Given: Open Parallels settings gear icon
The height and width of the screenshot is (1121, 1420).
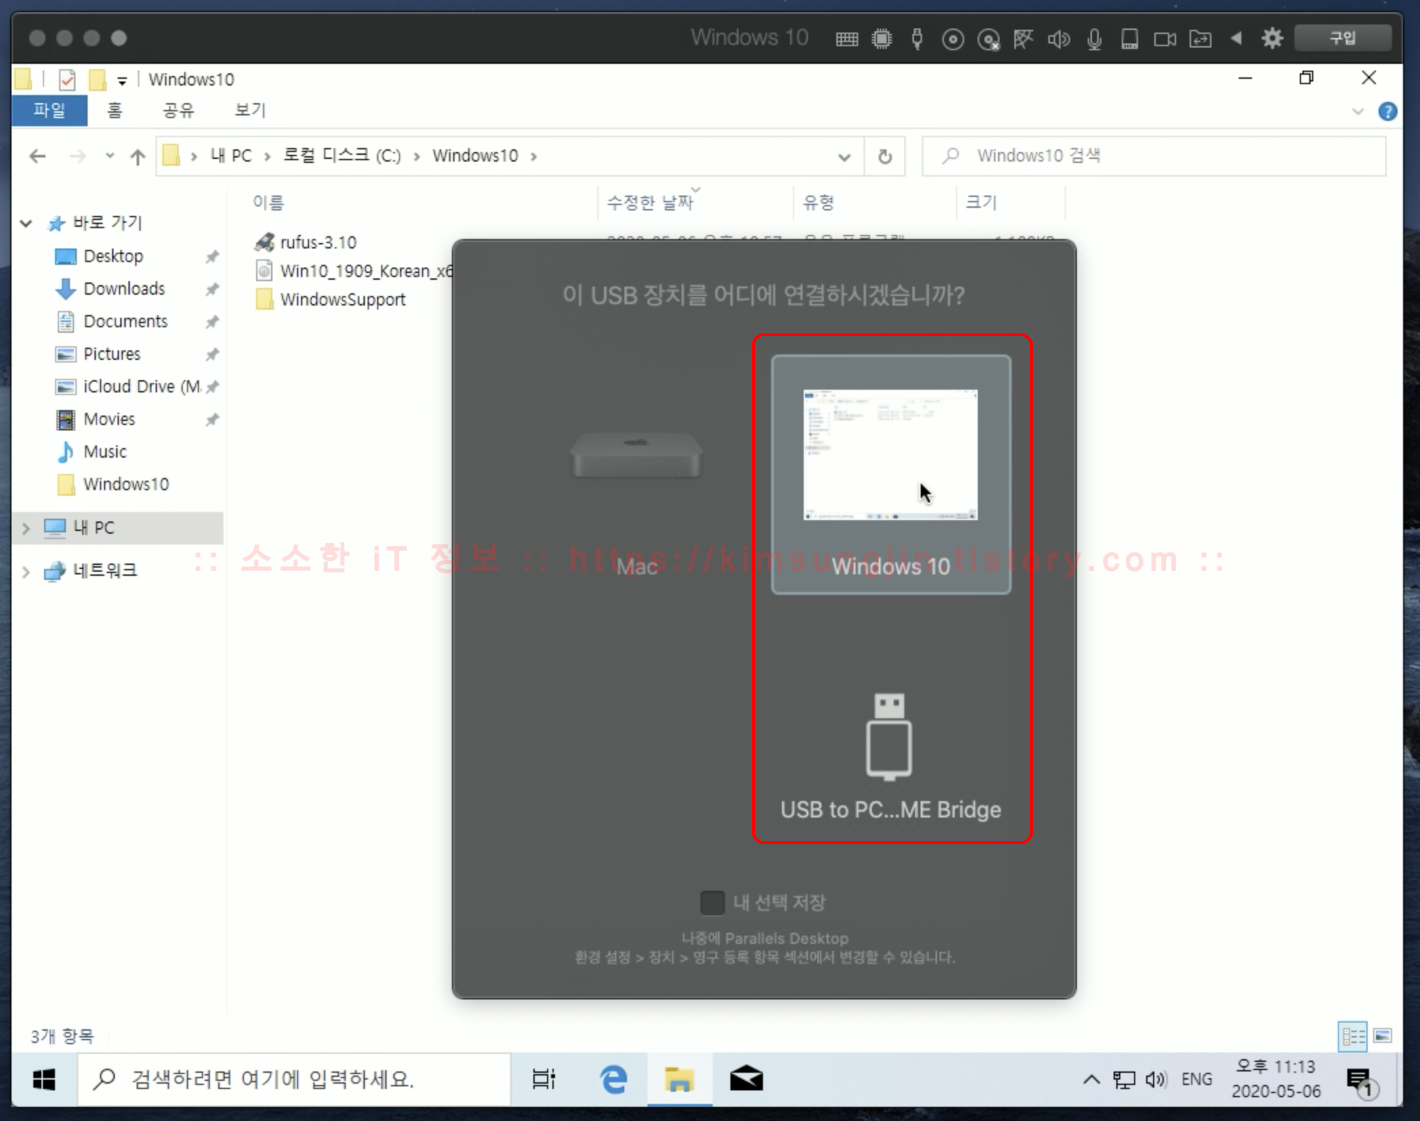Looking at the screenshot, I should (1272, 38).
